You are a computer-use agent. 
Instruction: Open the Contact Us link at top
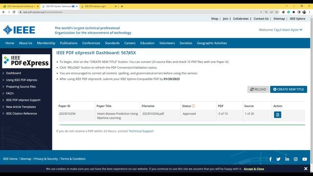click(x=261, y=19)
